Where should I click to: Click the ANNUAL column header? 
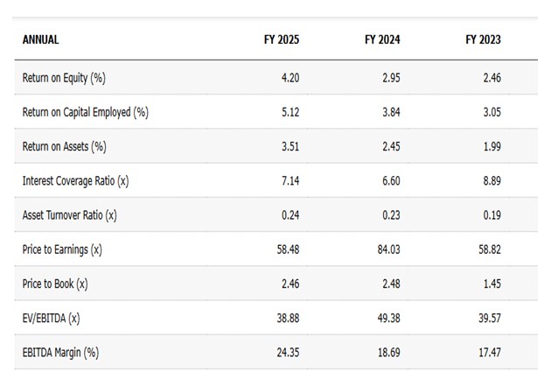click(40, 39)
